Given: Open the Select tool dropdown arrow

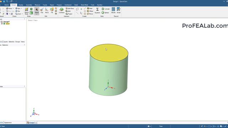Looking at the screenshot, I should tap(37, 14).
